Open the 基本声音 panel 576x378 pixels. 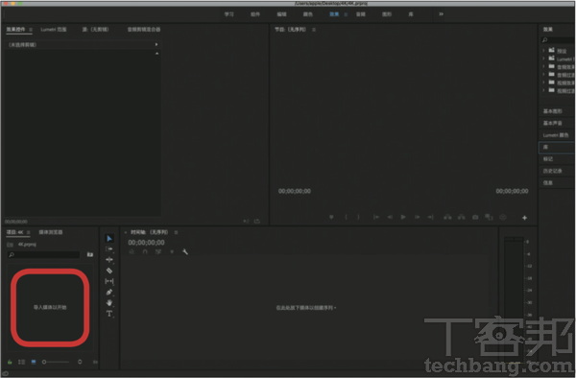click(553, 123)
